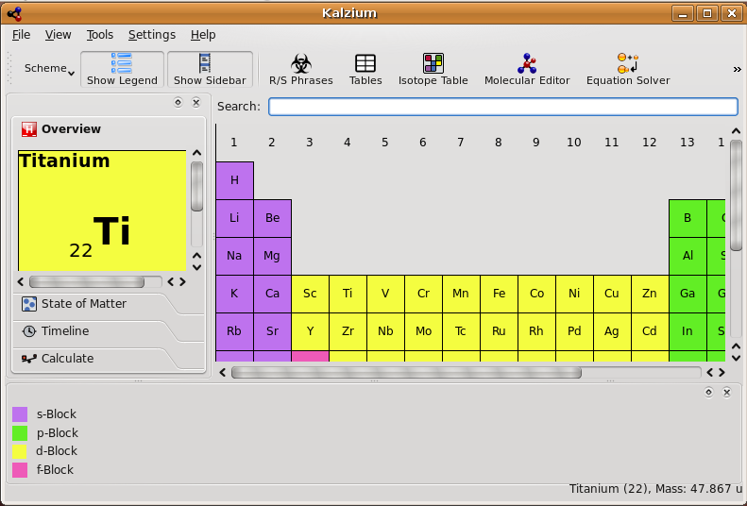Open the R/S Phrases tool

tap(300, 70)
